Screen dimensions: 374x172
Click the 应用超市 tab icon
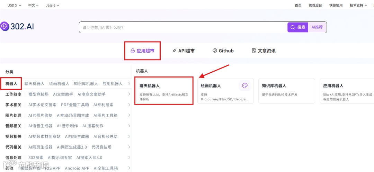point(132,51)
